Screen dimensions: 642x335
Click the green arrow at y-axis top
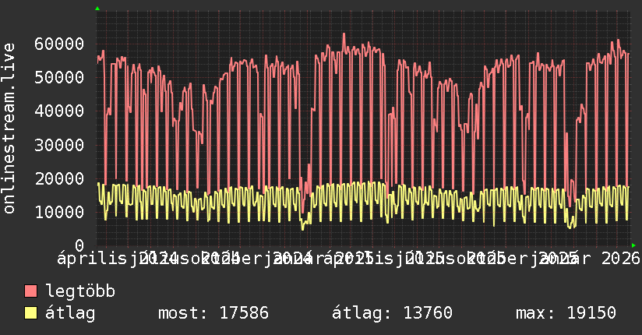97,9
